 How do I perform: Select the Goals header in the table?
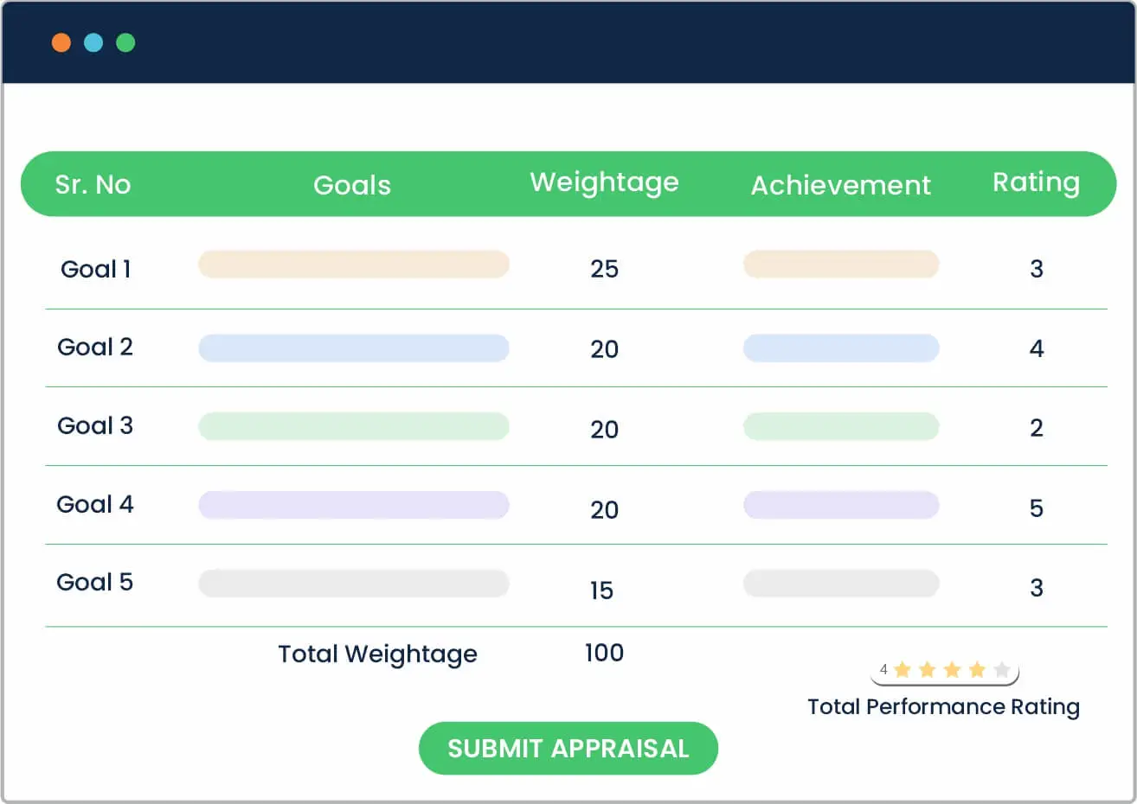[x=352, y=184]
